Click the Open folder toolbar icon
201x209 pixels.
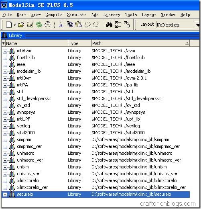click(21, 25)
